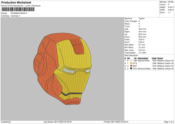Click the 'Created By:' footer label
This screenshot has height=124, width=175.
[x=6, y=122]
